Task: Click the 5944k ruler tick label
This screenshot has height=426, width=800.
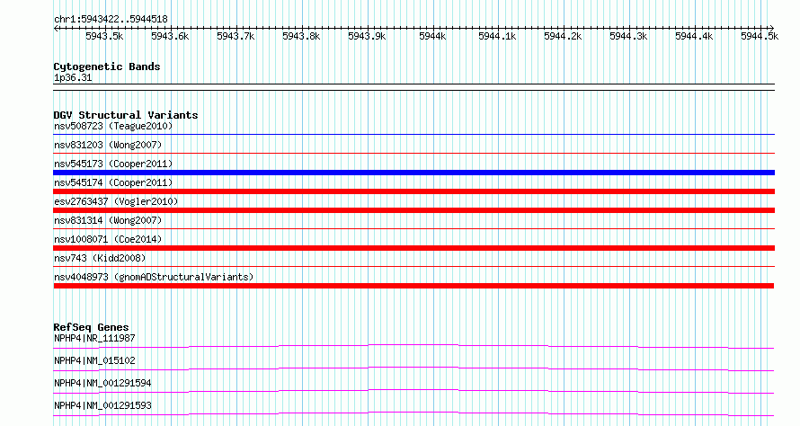Action: click(432, 36)
